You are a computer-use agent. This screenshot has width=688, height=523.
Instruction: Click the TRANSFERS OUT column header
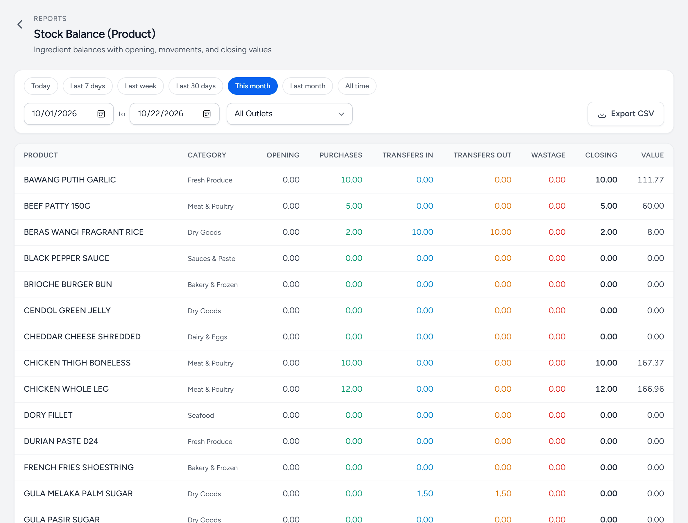point(483,155)
